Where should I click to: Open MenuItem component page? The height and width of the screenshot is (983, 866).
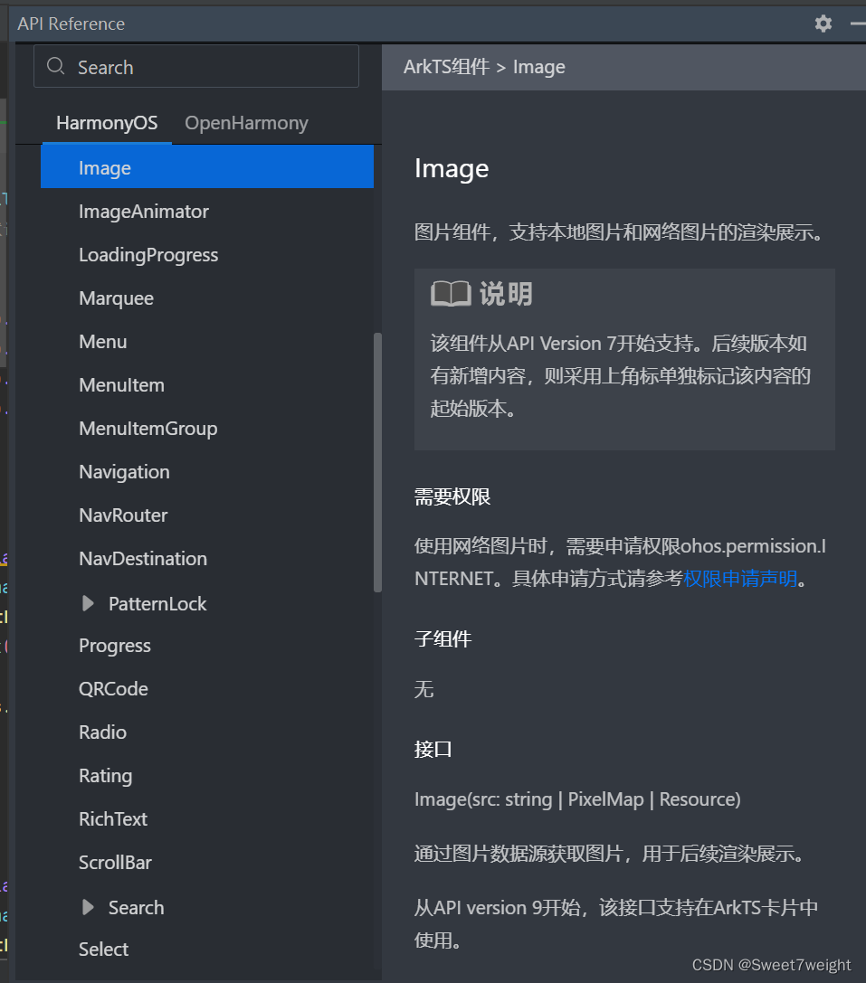122,385
